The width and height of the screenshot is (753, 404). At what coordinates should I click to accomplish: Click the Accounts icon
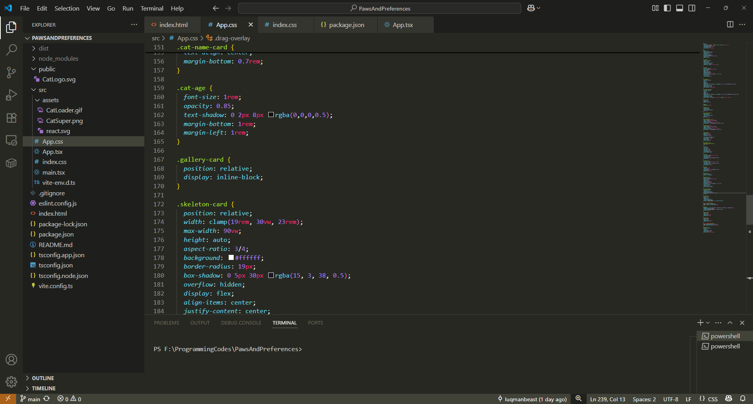pos(11,359)
